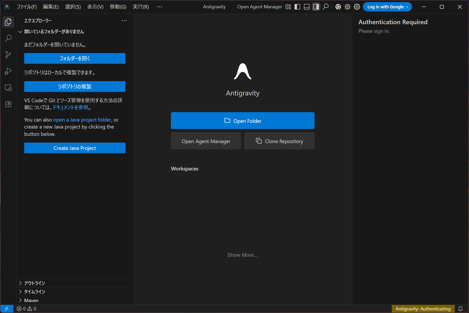
Task: Toggle the bottom panel
Action: tap(307, 7)
